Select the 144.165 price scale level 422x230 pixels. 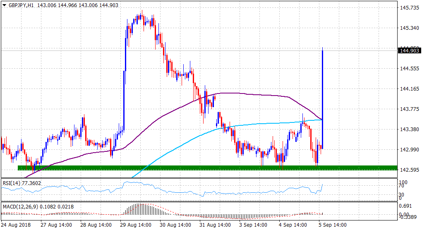click(x=408, y=89)
